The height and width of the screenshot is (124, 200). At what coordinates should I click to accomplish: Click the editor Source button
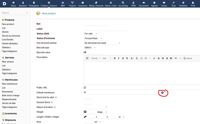(188, 58)
